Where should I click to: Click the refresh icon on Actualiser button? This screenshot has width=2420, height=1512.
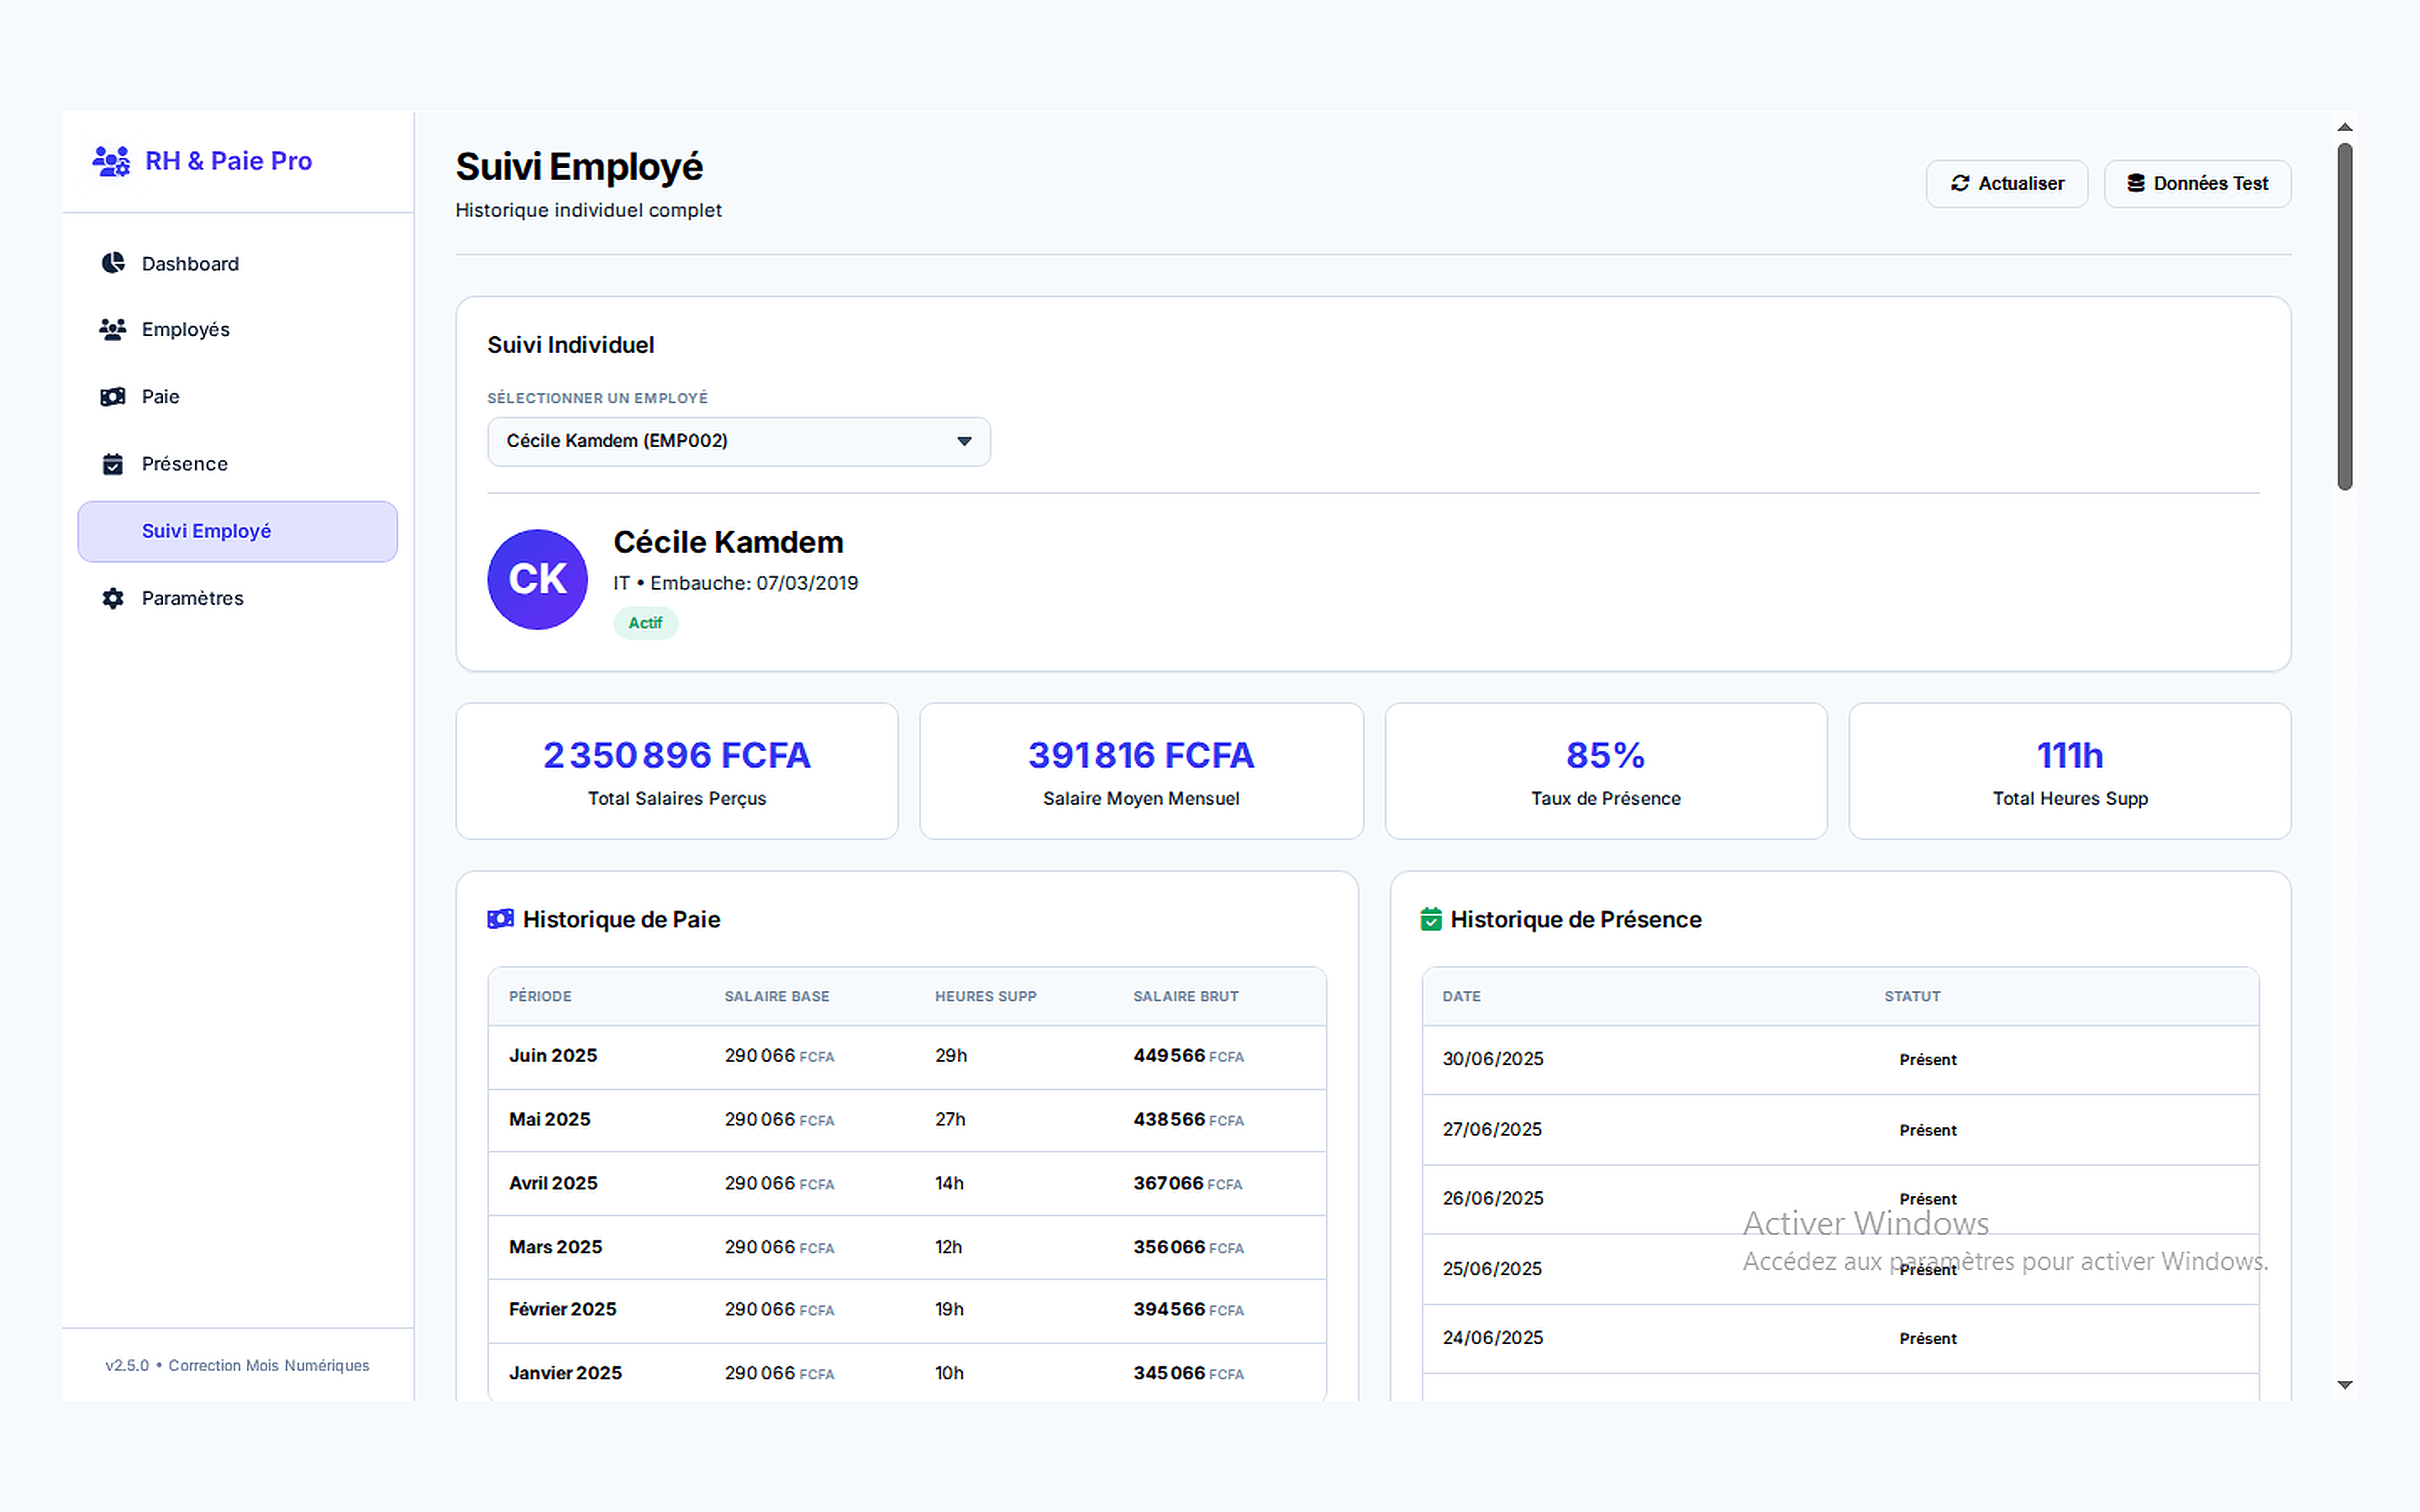[1960, 183]
